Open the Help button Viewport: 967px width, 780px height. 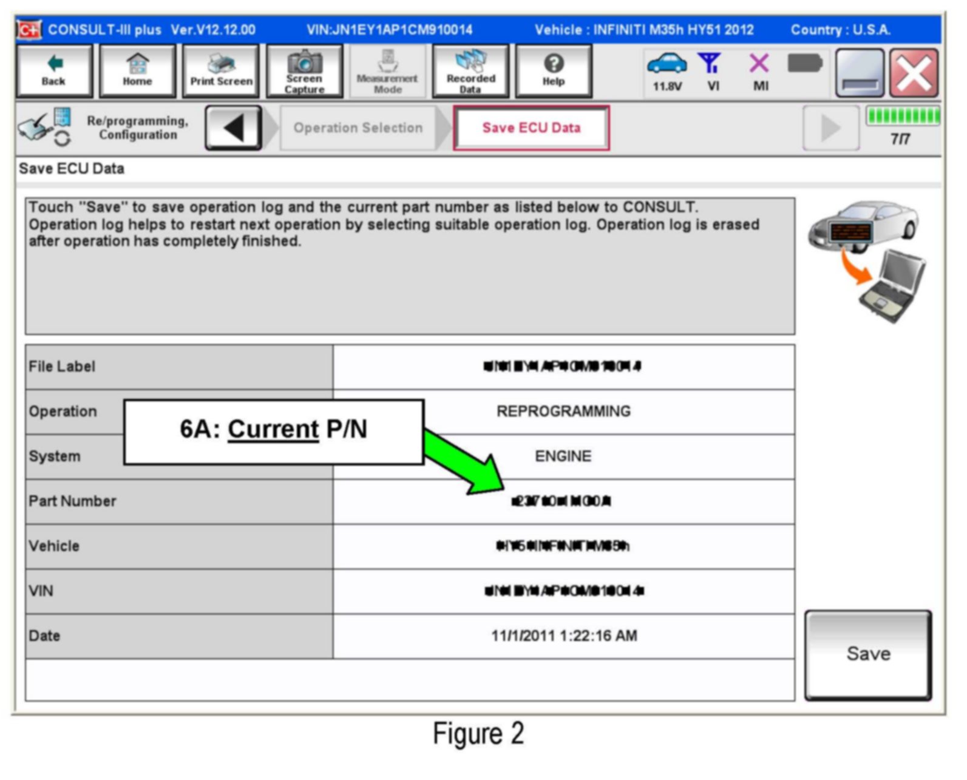553,71
